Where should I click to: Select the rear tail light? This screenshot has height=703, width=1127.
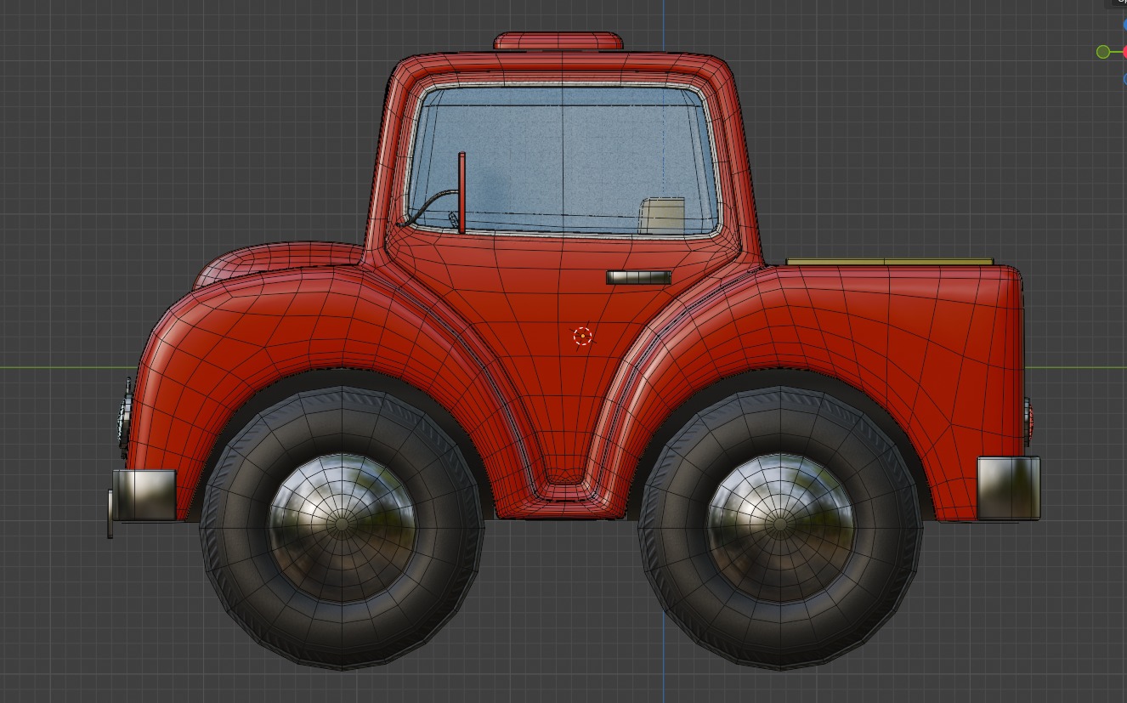pyautogui.click(x=1028, y=421)
